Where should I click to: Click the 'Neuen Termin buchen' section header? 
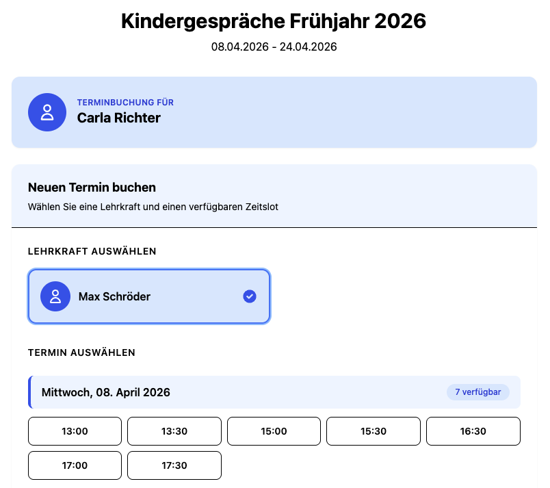[91, 187]
